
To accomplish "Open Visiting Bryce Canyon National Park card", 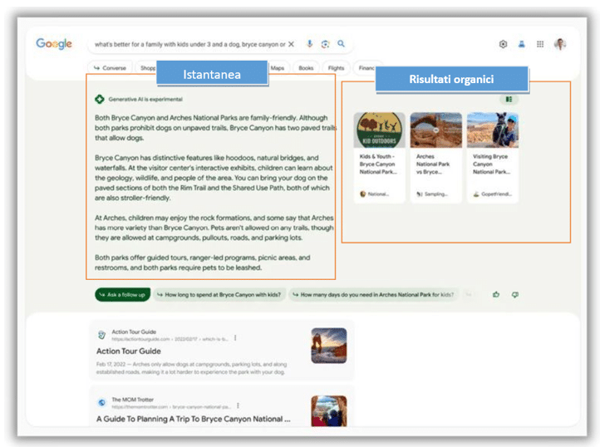I will (x=493, y=157).
